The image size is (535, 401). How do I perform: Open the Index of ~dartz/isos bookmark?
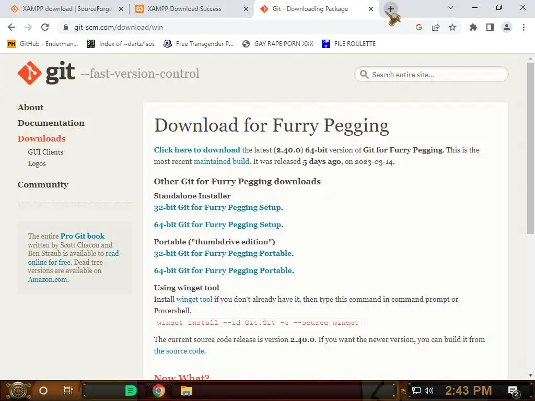[x=121, y=44]
